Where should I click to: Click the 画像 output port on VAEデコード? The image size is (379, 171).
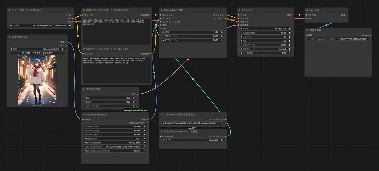point(347,15)
